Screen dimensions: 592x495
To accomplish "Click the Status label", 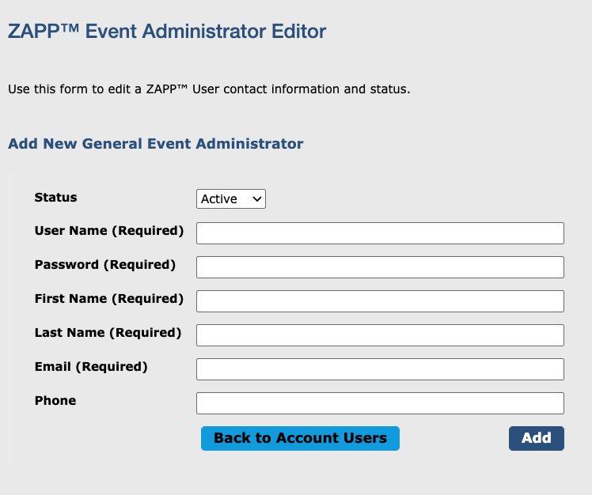I will pyautogui.click(x=56, y=198).
